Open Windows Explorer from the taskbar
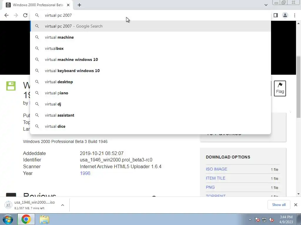 tap(44, 219)
